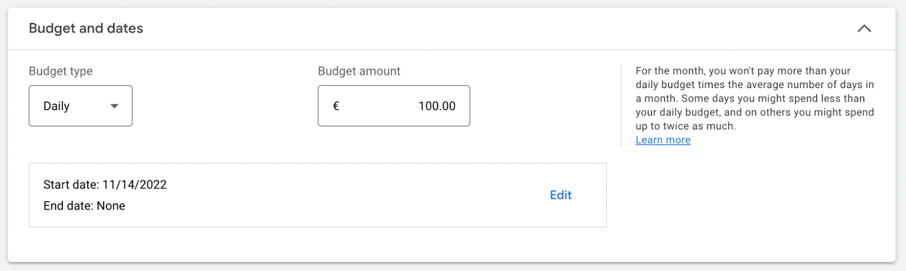Image resolution: width=906 pixels, height=271 pixels.
Task: Click the End date line
Action: (x=84, y=206)
